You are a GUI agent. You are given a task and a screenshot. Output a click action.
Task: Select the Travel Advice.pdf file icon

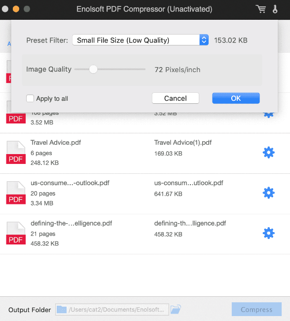click(x=16, y=153)
